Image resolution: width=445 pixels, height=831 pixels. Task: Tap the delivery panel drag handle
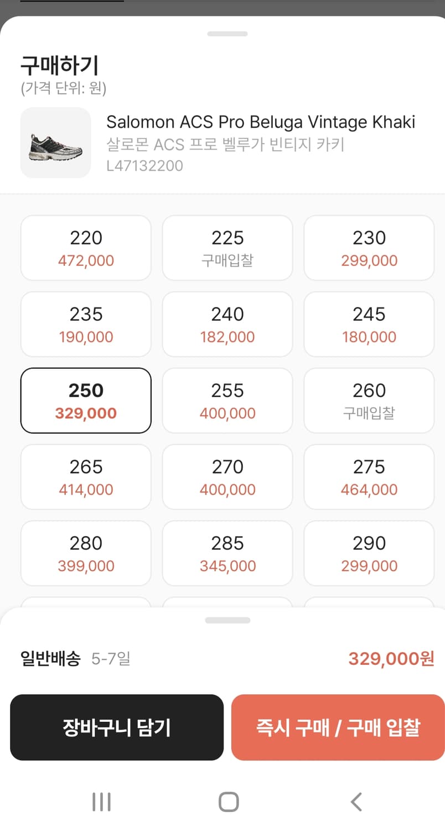(x=227, y=620)
